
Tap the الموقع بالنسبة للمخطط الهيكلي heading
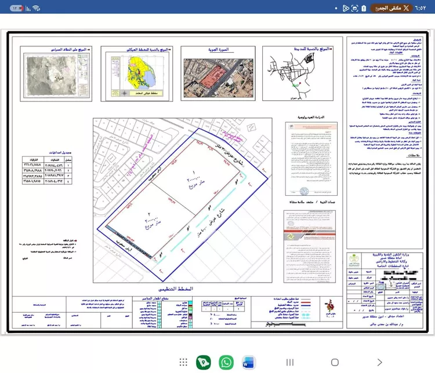click(x=148, y=50)
